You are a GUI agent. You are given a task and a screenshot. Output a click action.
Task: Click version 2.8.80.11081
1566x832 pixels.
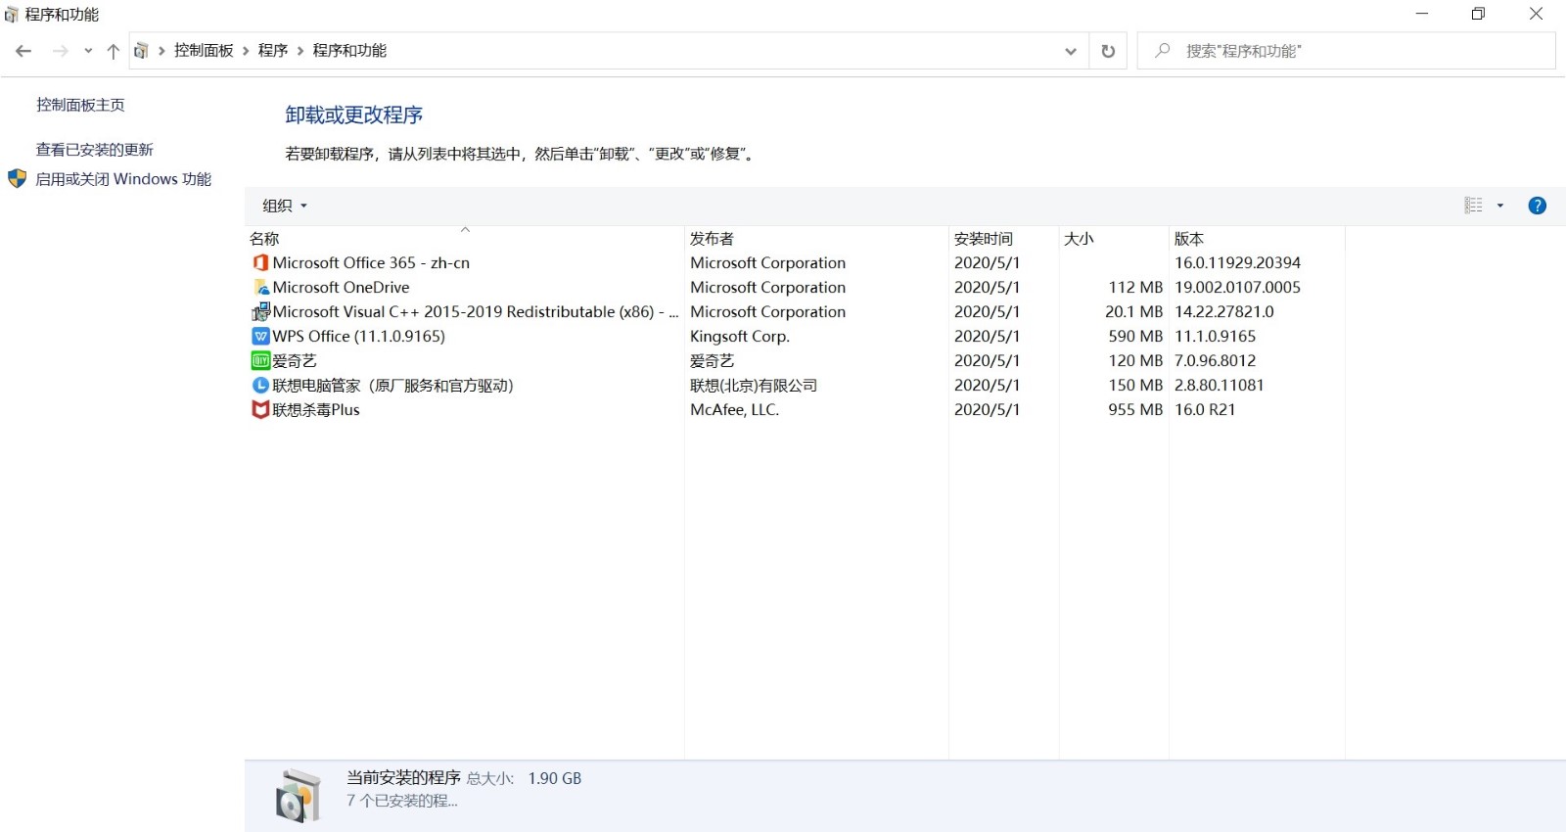(x=1219, y=385)
